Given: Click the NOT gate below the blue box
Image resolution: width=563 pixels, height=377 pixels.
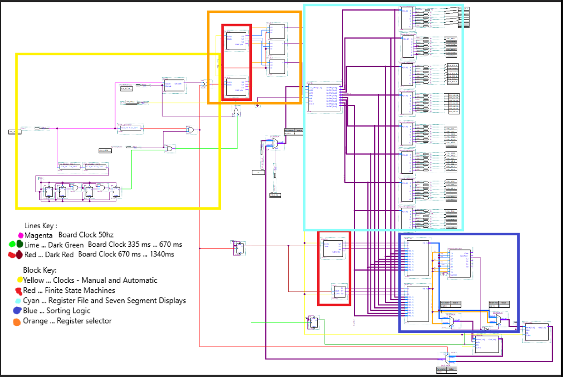Looking at the screenshot, I should click(486, 329).
